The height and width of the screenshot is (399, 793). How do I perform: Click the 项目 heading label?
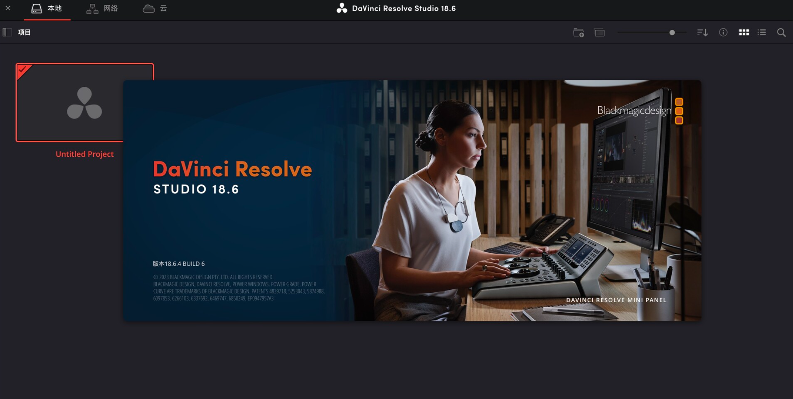(24, 32)
